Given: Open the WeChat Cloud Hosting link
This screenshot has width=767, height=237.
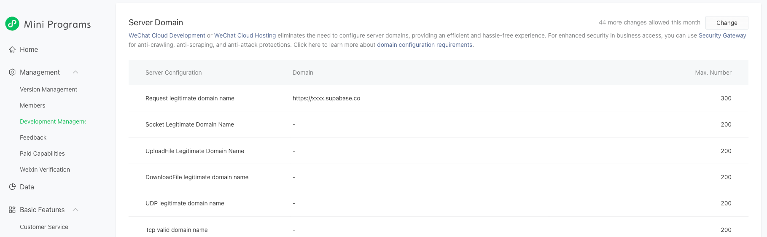Looking at the screenshot, I should pyautogui.click(x=245, y=35).
